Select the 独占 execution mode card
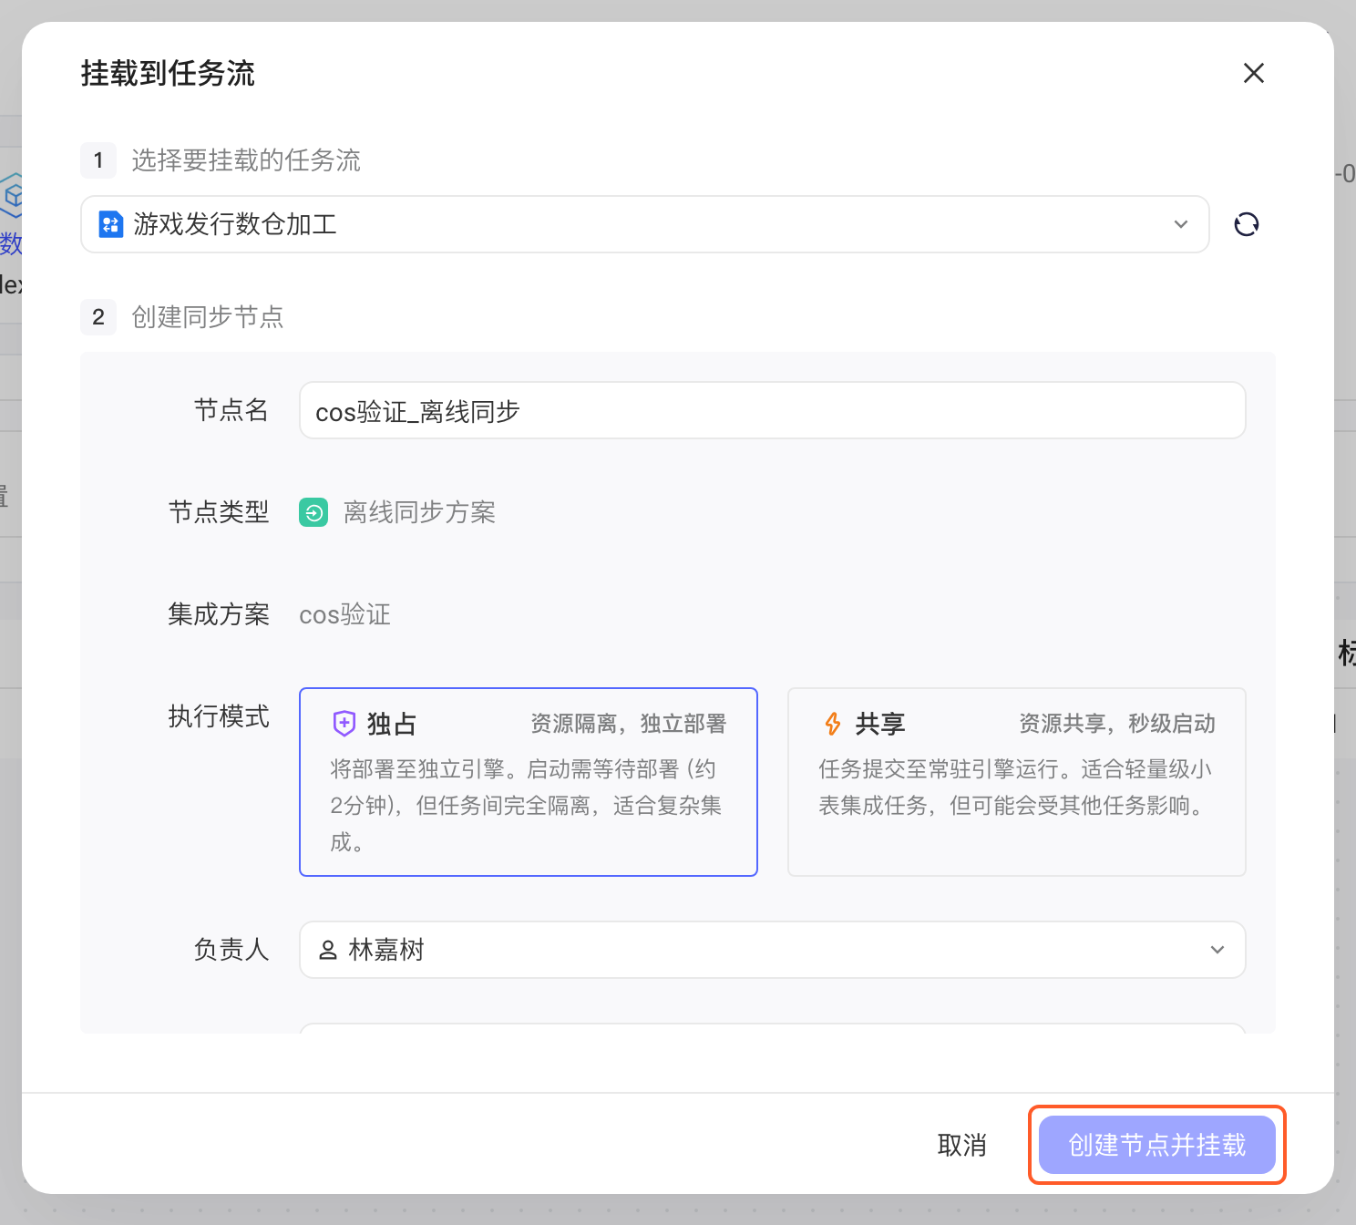 click(529, 782)
